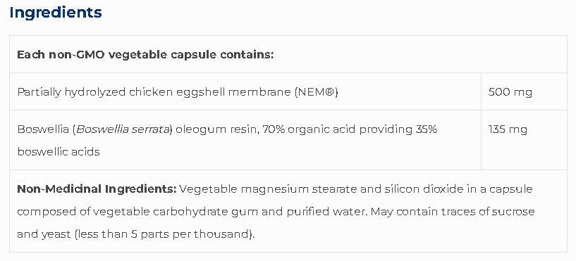
Task: Click '(less than 5 parts per thousand)' note
Action: tap(164, 234)
